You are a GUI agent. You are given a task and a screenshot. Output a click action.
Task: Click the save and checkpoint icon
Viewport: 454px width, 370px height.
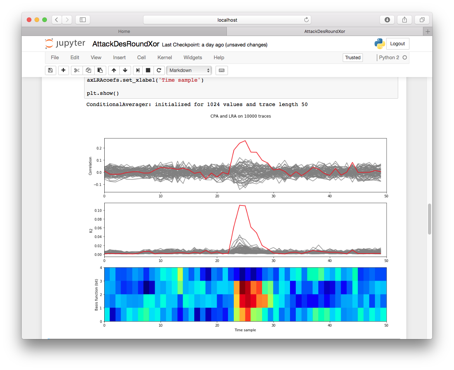point(50,70)
